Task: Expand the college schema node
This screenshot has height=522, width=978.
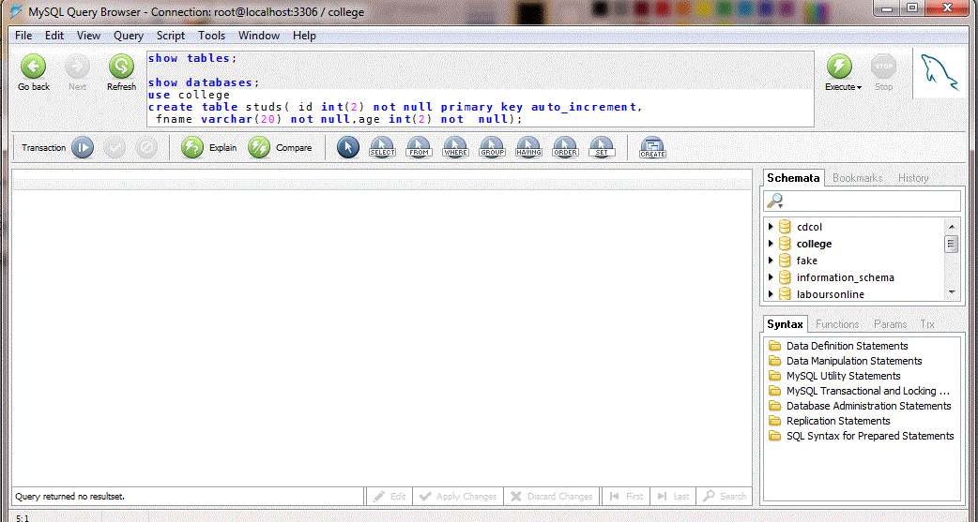Action: (x=771, y=244)
